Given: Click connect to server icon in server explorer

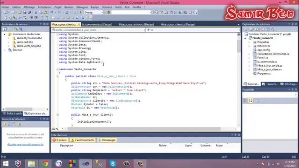Looking at the screenshot, I should pyautogui.click(x=21, y=29).
